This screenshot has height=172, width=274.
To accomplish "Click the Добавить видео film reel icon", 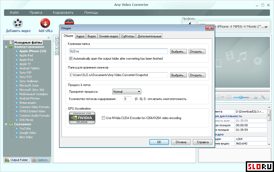I will click(x=18, y=23).
